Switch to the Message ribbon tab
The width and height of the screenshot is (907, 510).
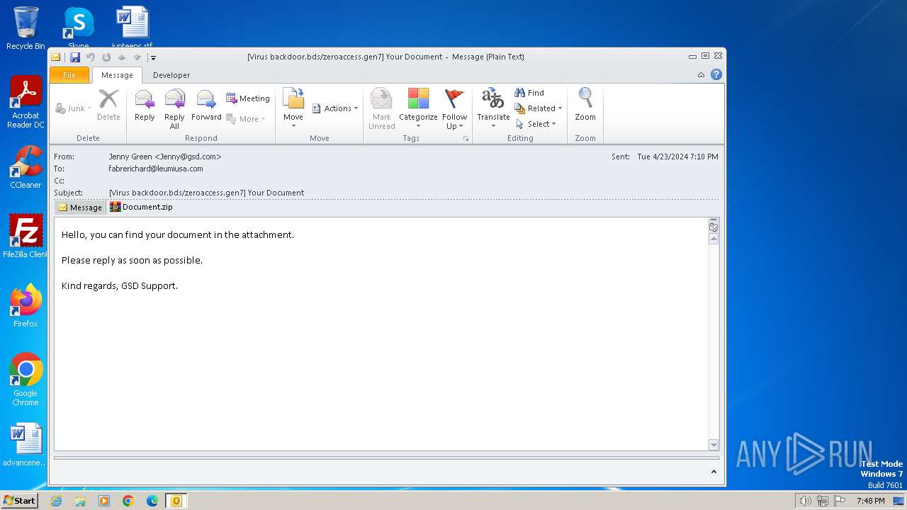[117, 75]
